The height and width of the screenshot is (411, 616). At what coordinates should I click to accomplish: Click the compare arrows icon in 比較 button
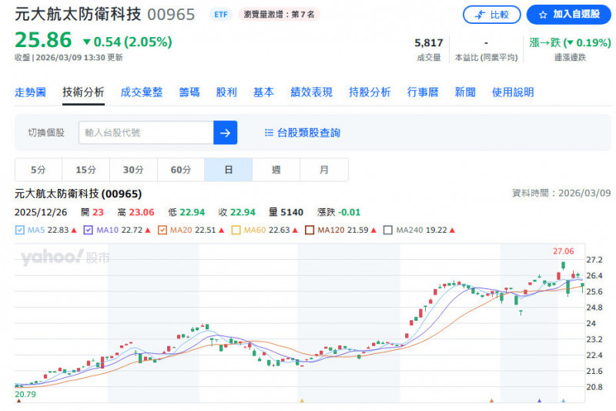coord(480,15)
